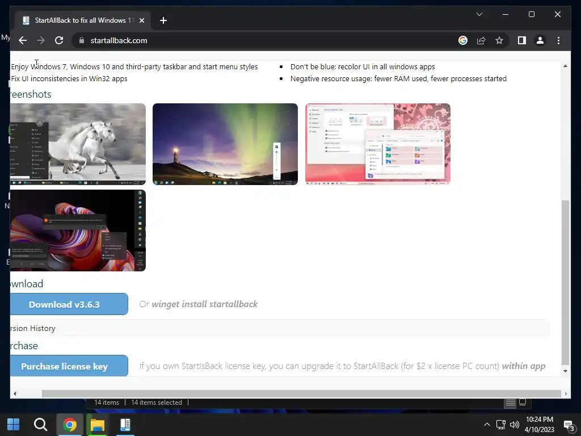Open the pink themed explorer screenshot
Screen dimensions: 581x436
(x=377, y=144)
